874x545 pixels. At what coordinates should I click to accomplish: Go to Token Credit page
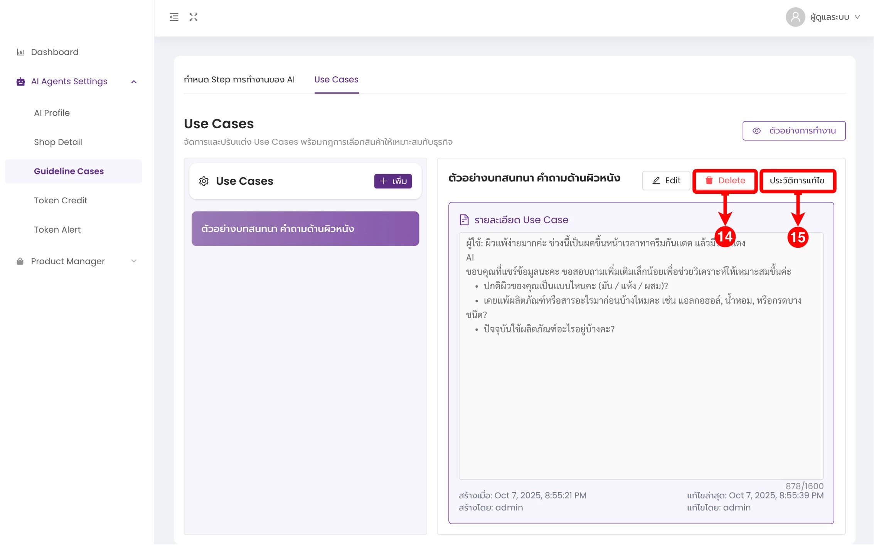pos(61,200)
